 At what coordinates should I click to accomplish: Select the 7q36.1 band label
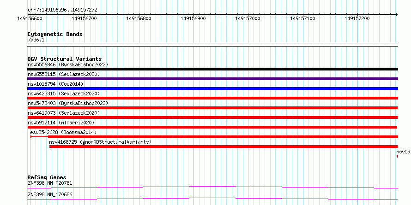point(36,40)
